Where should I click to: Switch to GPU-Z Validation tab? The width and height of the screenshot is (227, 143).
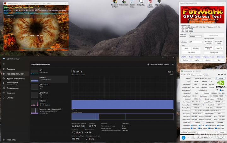pyautogui.click(x=206, y=75)
